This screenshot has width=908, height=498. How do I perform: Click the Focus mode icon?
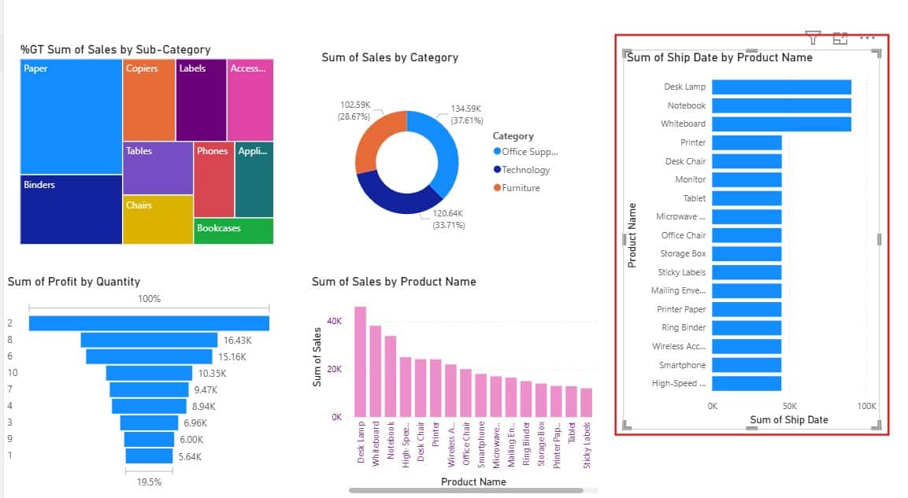tap(839, 39)
